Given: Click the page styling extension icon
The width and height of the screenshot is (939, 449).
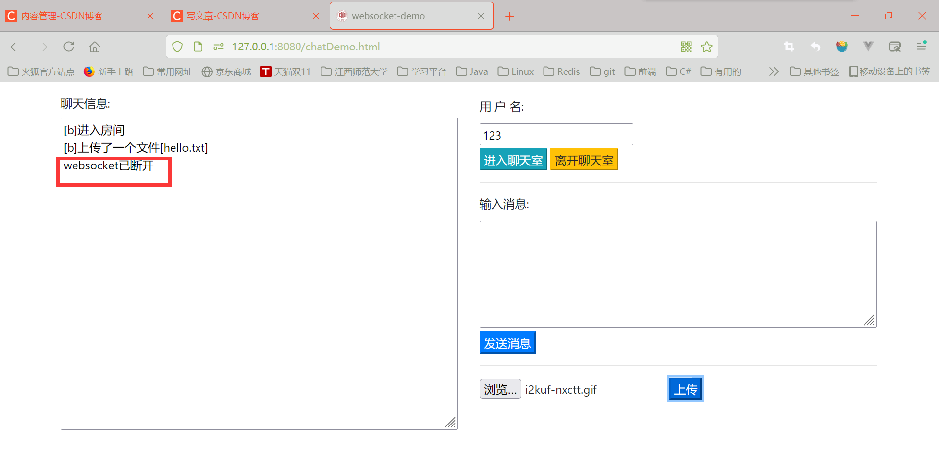Looking at the screenshot, I should [895, 47].
